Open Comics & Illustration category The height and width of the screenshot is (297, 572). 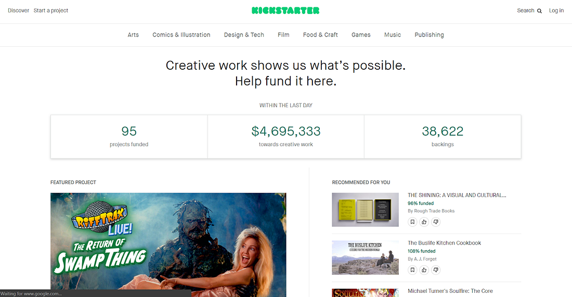tap(181, 35)
